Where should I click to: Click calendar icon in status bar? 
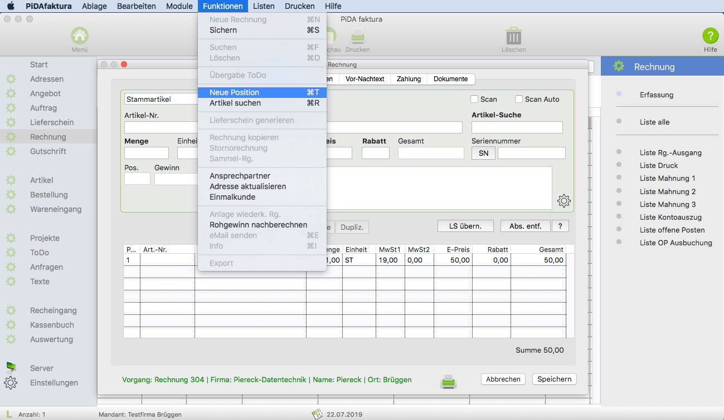317,414
